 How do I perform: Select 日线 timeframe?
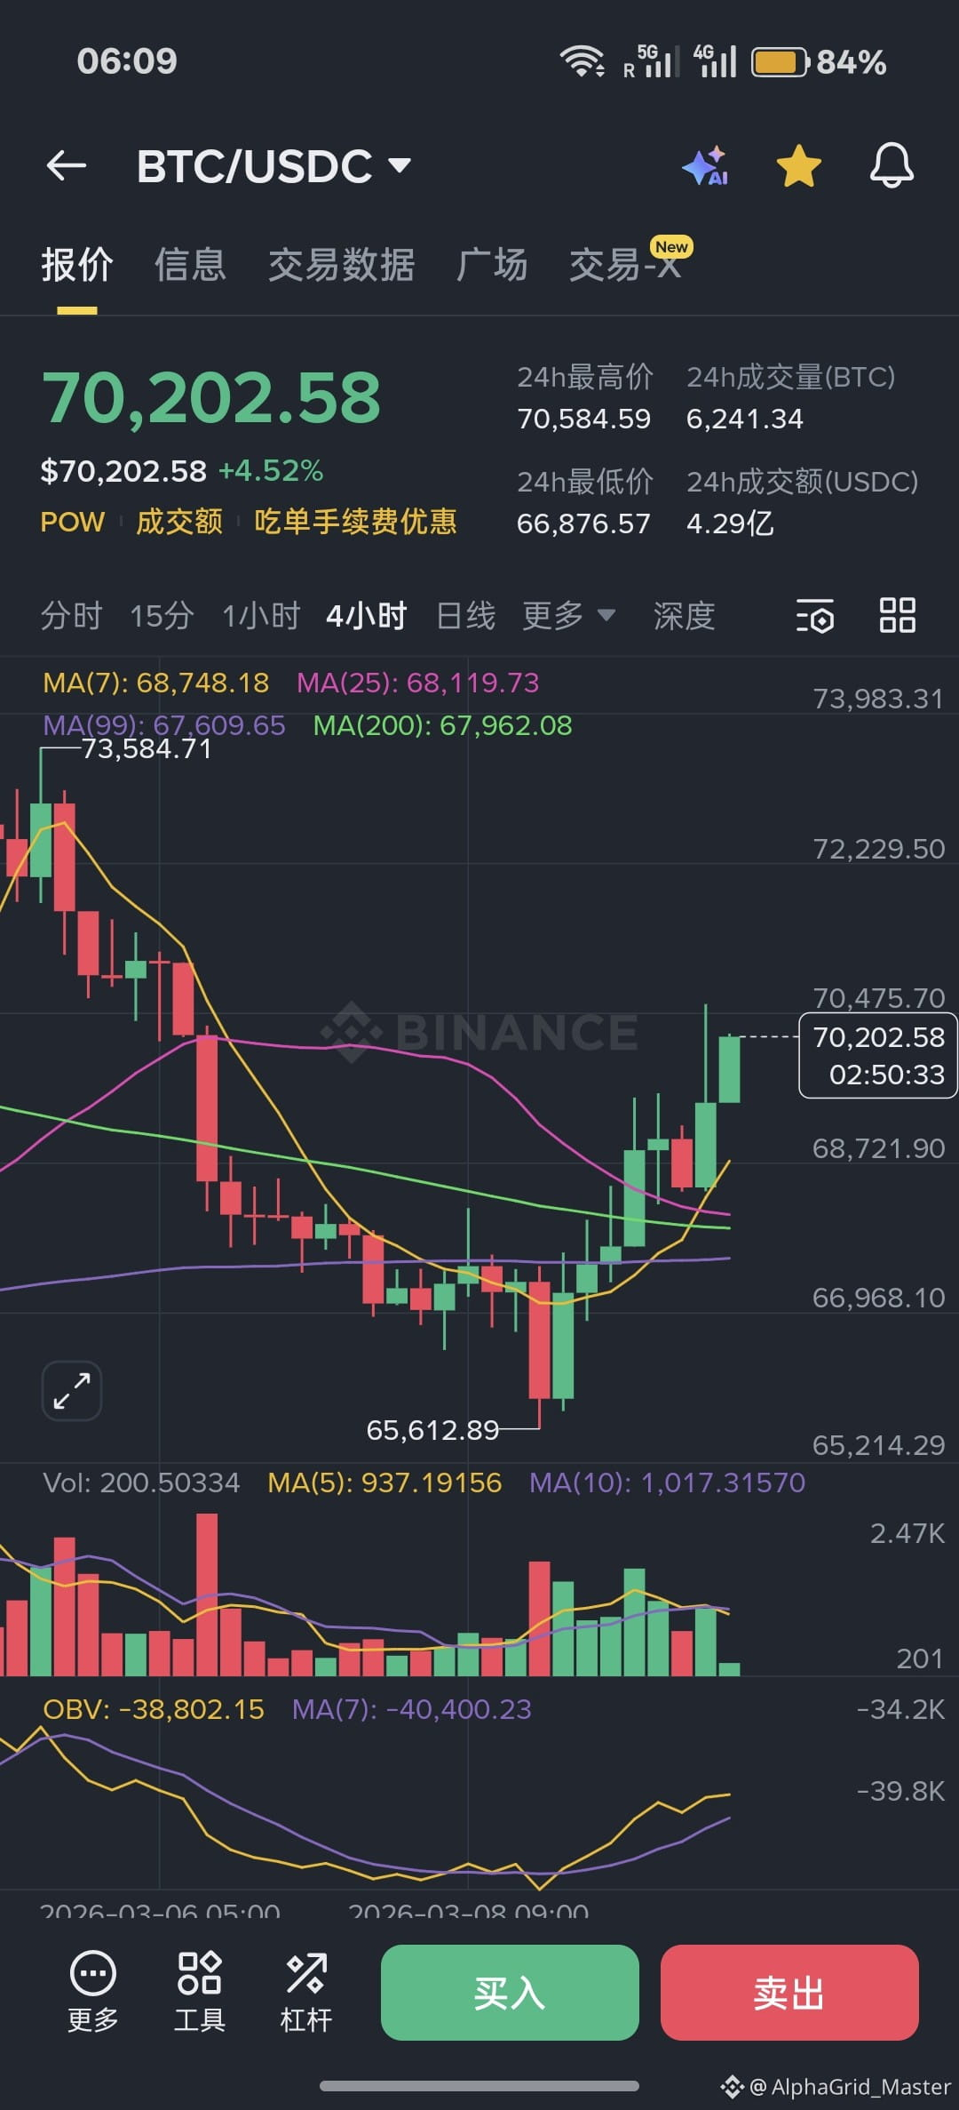[466, 615]
